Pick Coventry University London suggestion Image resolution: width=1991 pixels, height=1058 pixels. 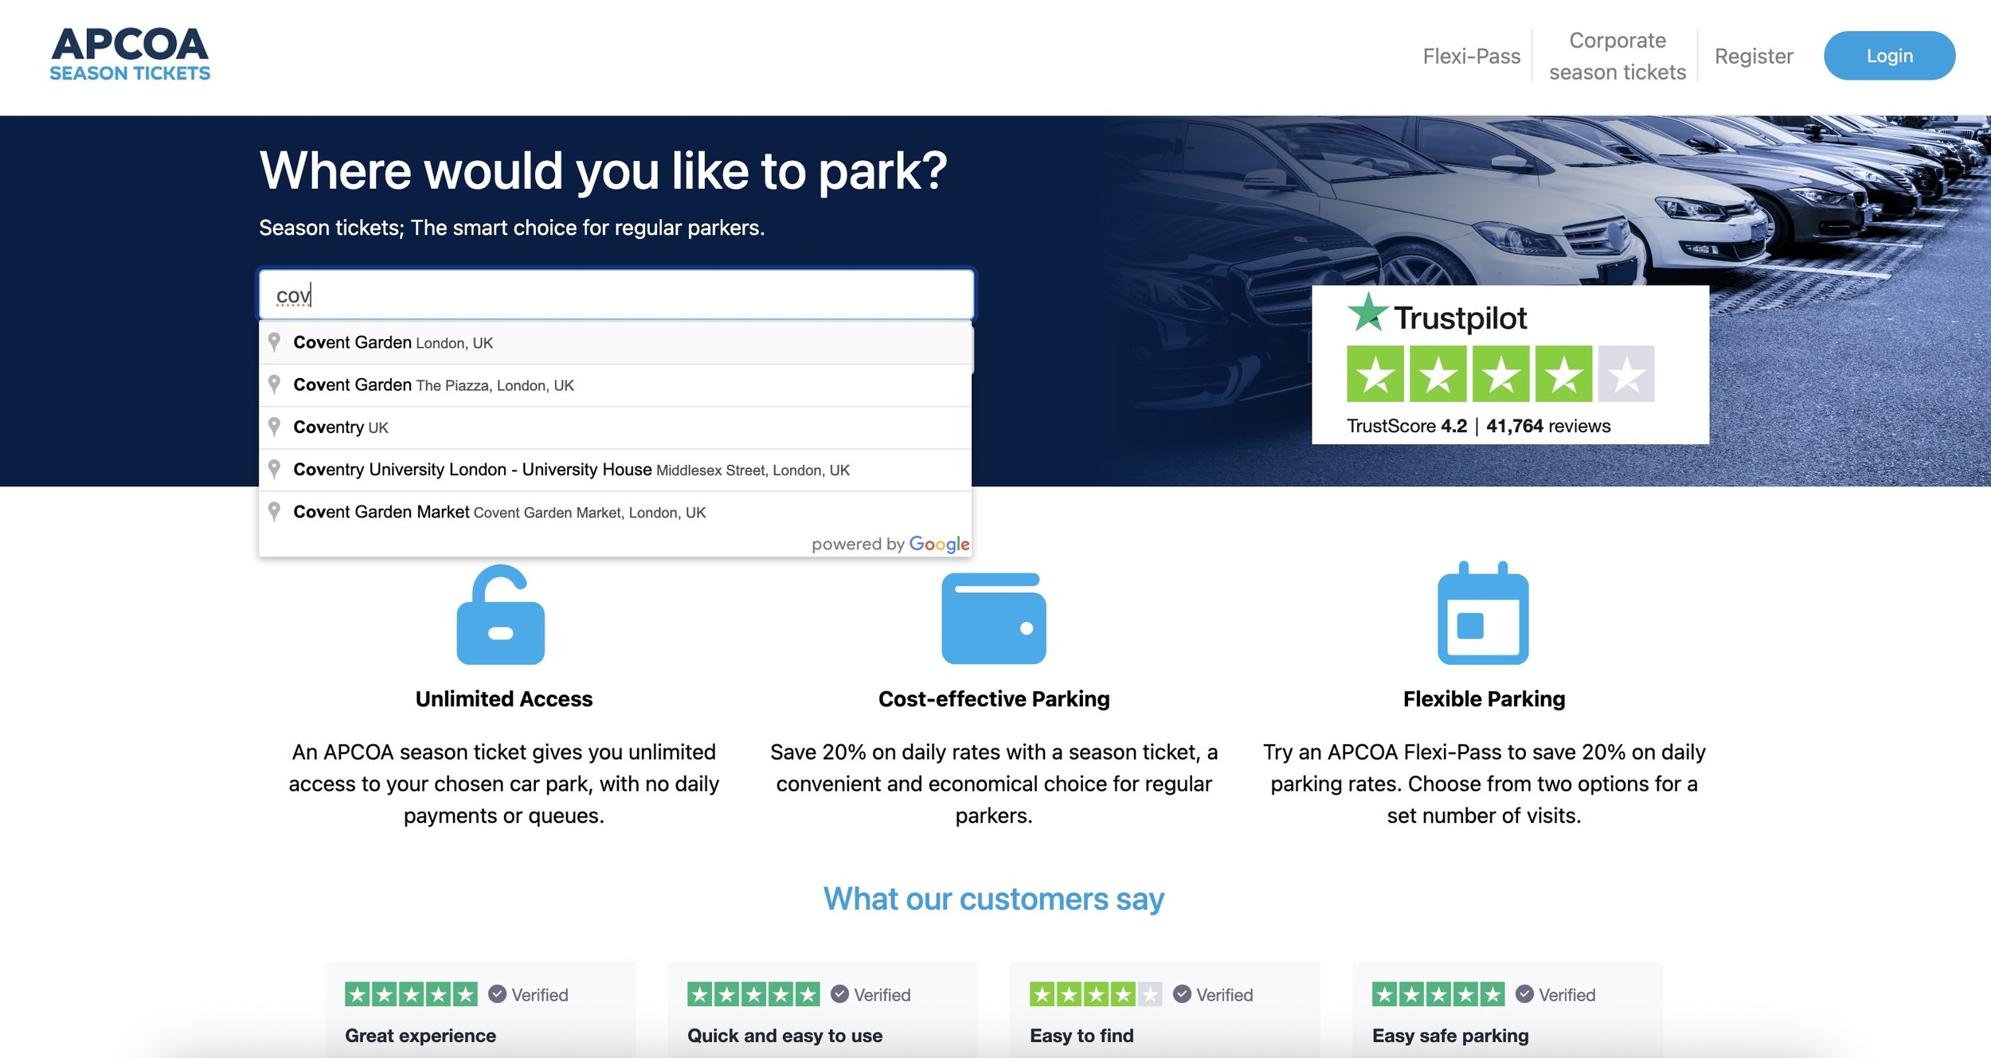570,470
